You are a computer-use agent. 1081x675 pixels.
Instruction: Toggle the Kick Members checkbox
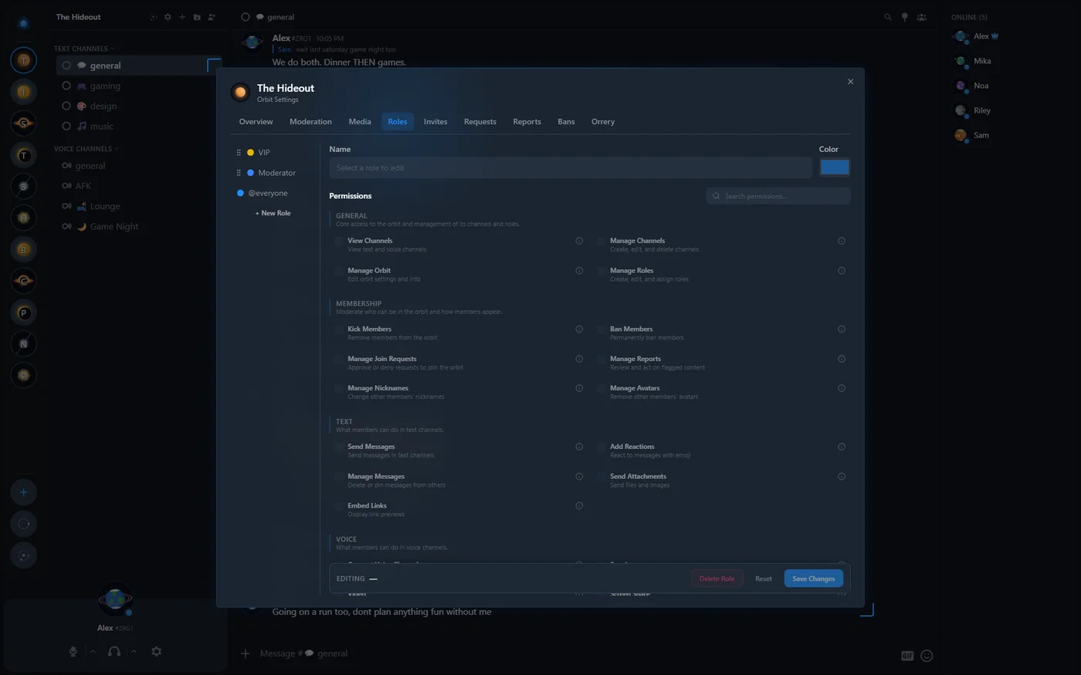[339, 329]
